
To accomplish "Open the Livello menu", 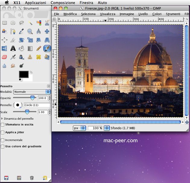I will (143, 14).
